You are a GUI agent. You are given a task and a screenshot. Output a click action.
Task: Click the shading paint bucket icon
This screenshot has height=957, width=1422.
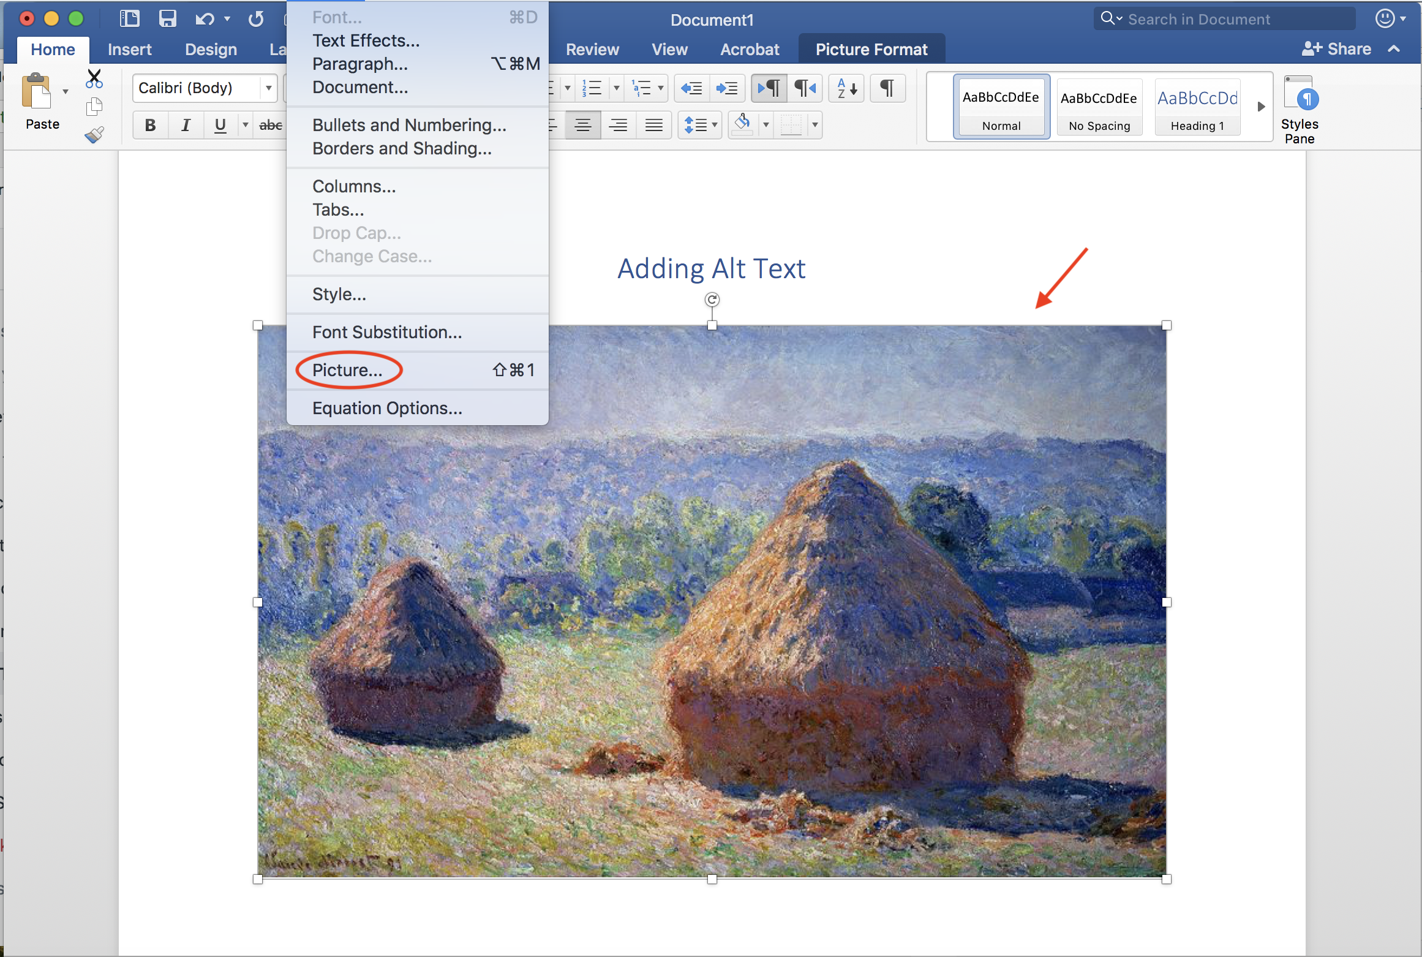click(742, 124)
